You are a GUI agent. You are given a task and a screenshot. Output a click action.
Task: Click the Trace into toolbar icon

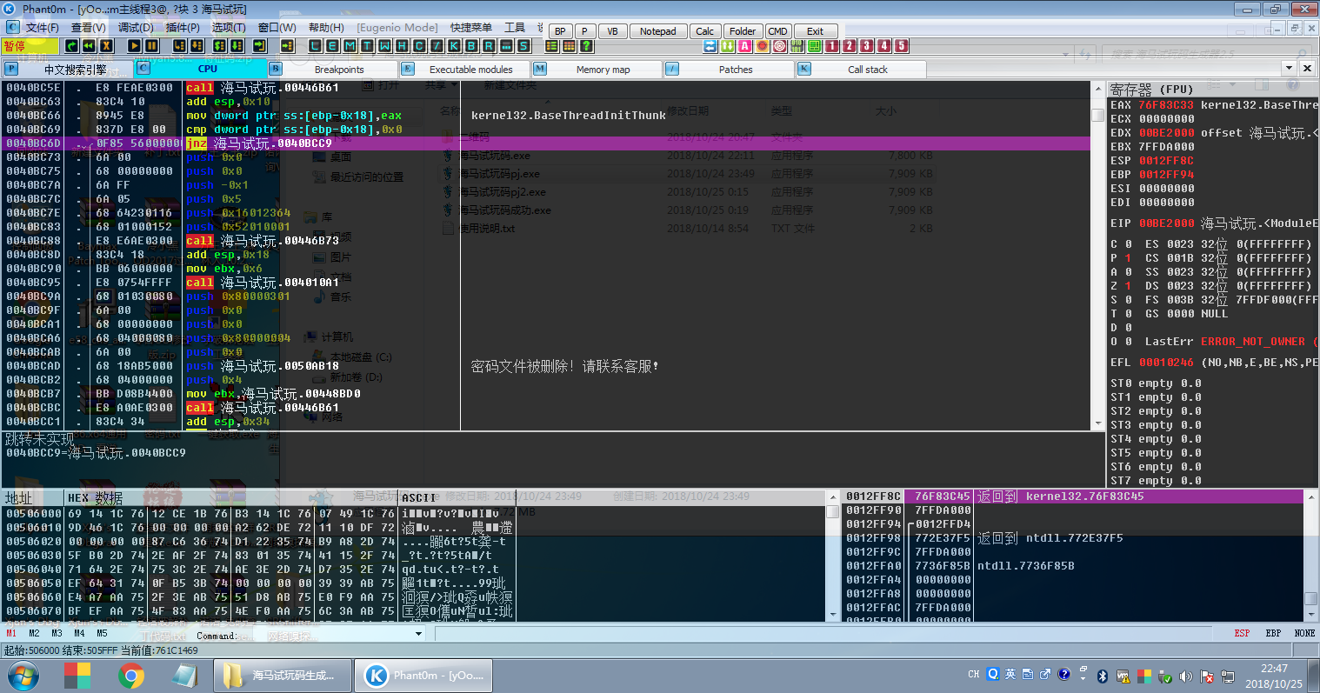[219, 45]
